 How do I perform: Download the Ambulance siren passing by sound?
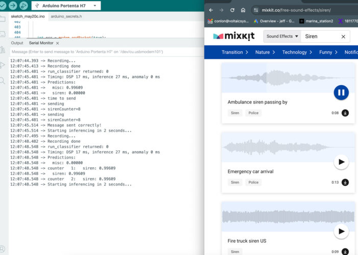tap(345, 113)
